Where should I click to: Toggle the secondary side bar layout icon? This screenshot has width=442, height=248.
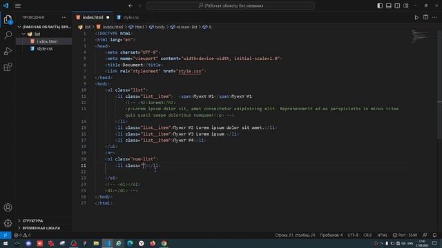tap(397, 6)
